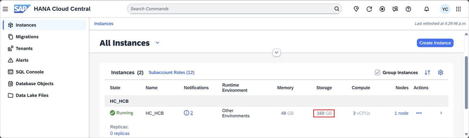This screenshot has height=138, width=469.
Task: Click the Name column header
Action: pyautogui.click(x=151, y=88)
